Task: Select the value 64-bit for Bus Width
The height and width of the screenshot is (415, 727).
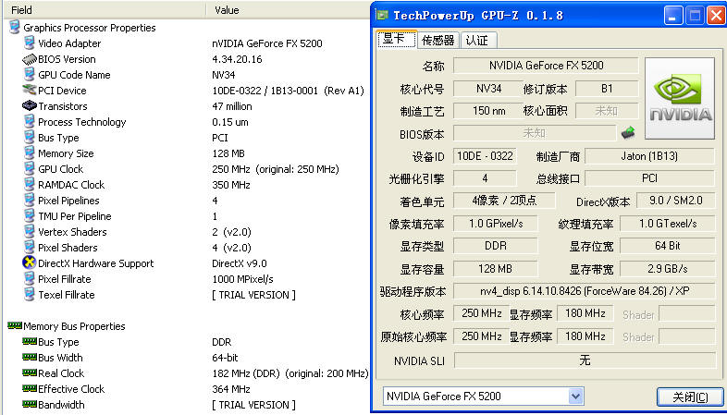Action: (225, 358)
